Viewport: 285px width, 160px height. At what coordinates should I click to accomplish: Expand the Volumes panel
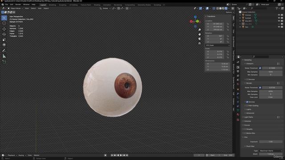pyautogui.click(x=248, y=121)
